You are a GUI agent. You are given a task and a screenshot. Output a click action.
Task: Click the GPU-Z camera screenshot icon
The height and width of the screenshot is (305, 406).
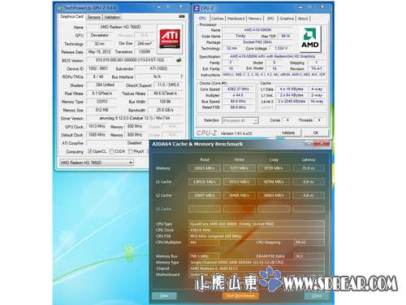[182, 17]
